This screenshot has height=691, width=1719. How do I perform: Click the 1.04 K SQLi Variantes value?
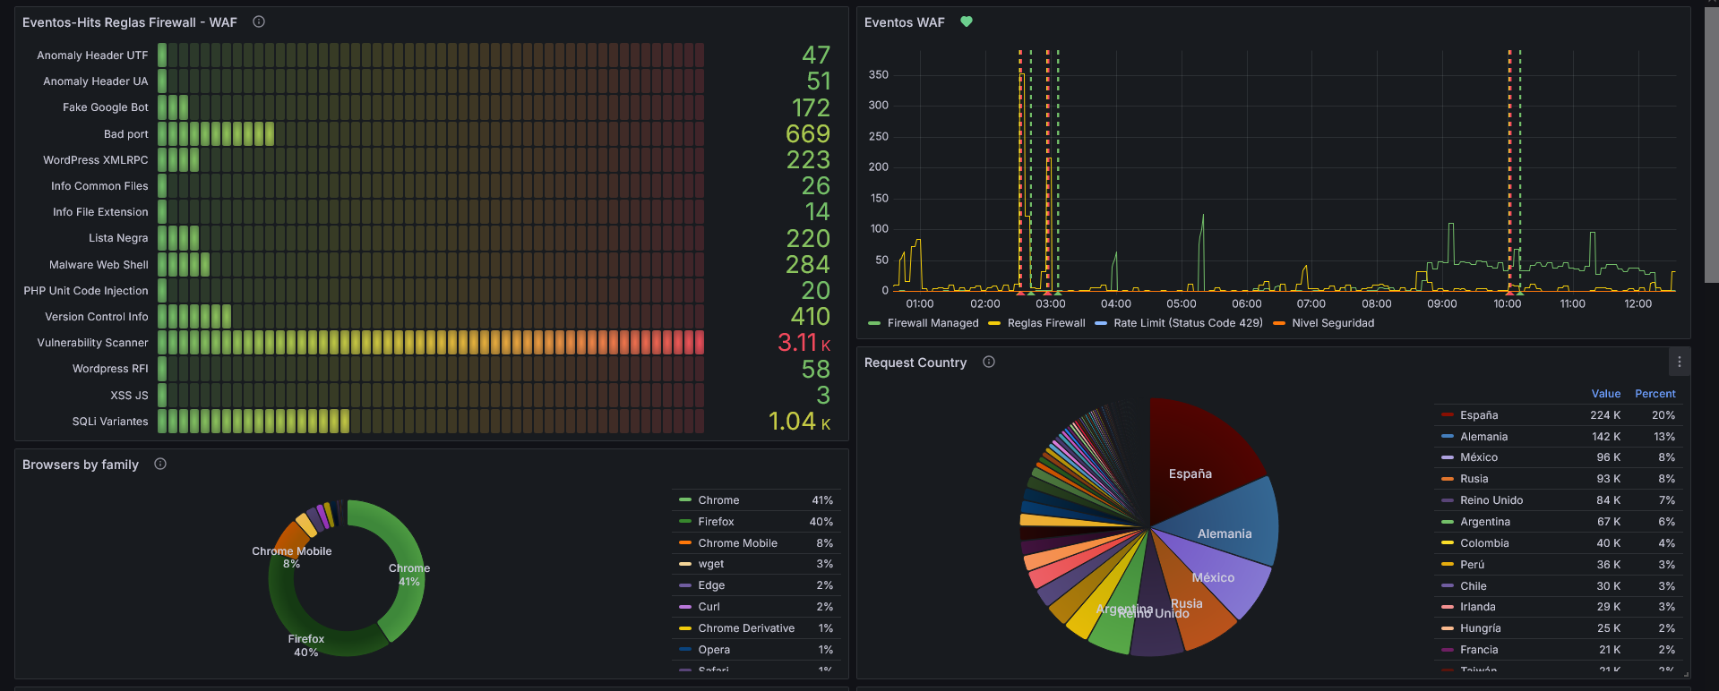[799, 422]
